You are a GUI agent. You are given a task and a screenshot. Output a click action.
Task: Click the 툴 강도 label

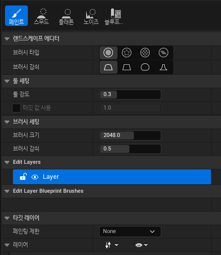[21, 94]
